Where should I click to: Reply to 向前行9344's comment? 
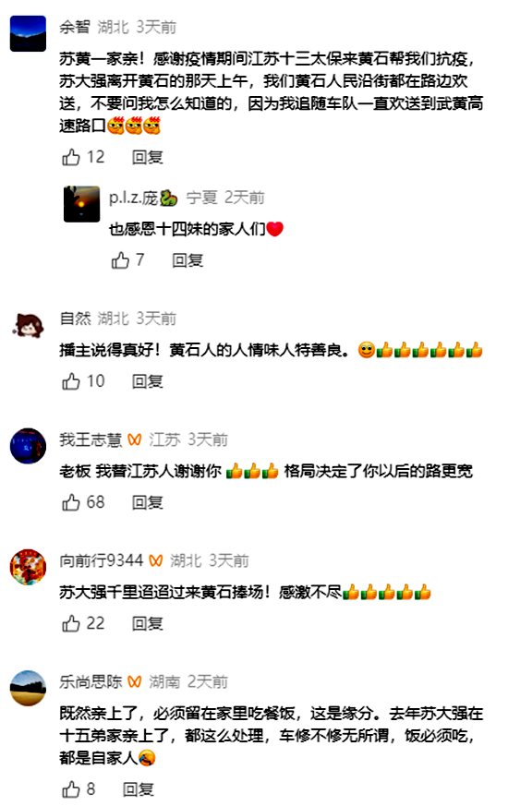click(x=147, y=624)
